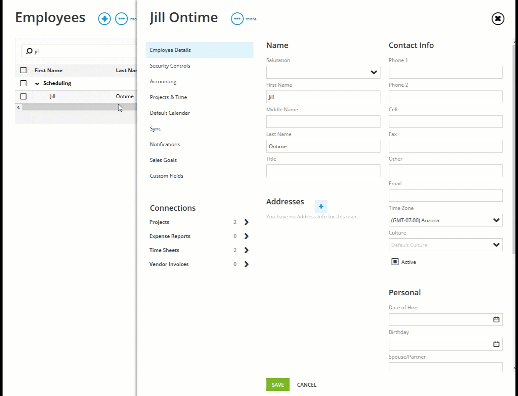
Task: Open Expense Reports connections arrow
Action: coord(246,236)
